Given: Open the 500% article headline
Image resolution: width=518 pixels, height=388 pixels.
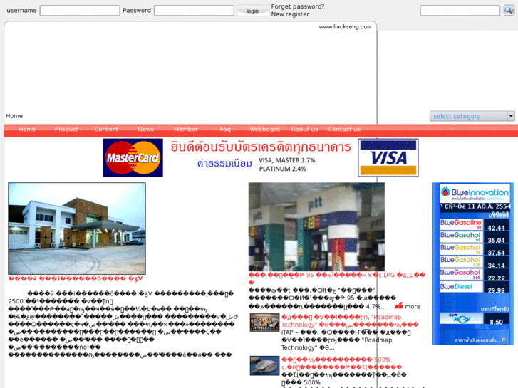Looking at the screenshot, I should point(341,363).
